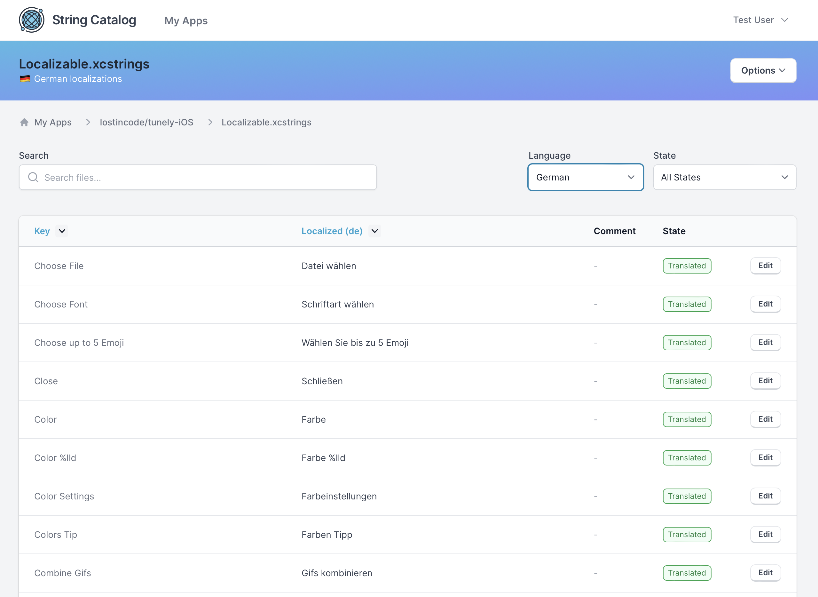
Task: Edit the Choose up to 5 Emoji string
Action: (x=765, y=342)
